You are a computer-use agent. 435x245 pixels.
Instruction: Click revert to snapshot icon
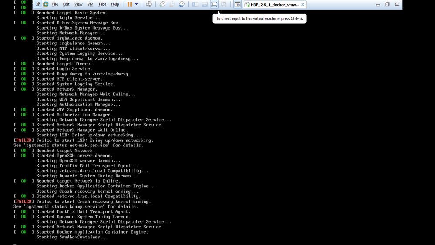point(172,4)
